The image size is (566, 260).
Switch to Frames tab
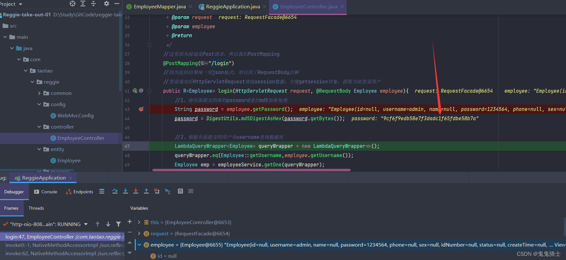coord(11,208)
